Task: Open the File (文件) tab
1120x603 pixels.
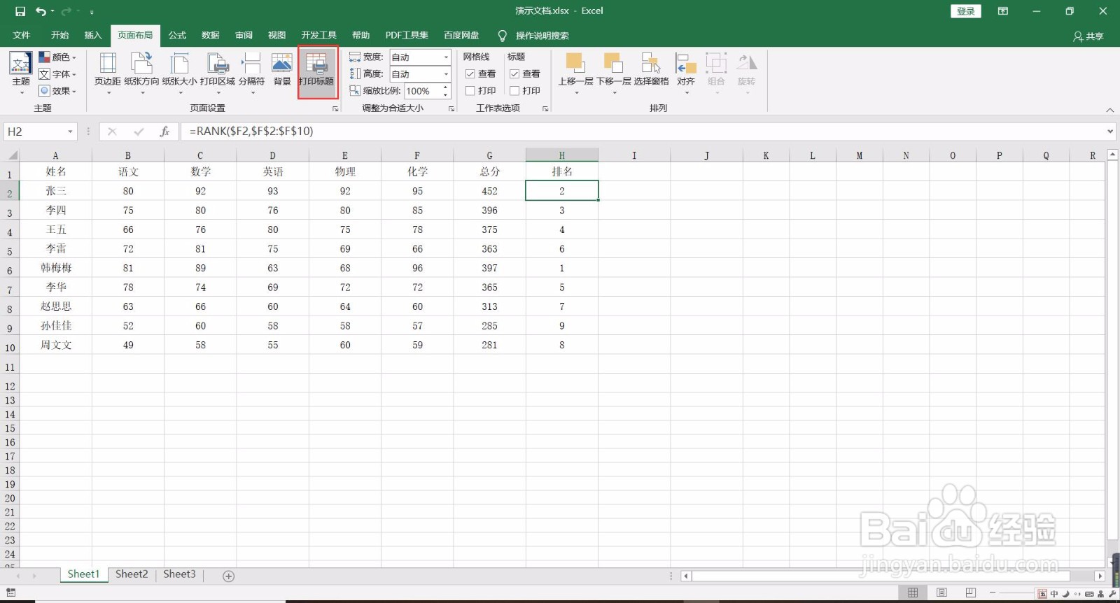Action: pos(22,36)
